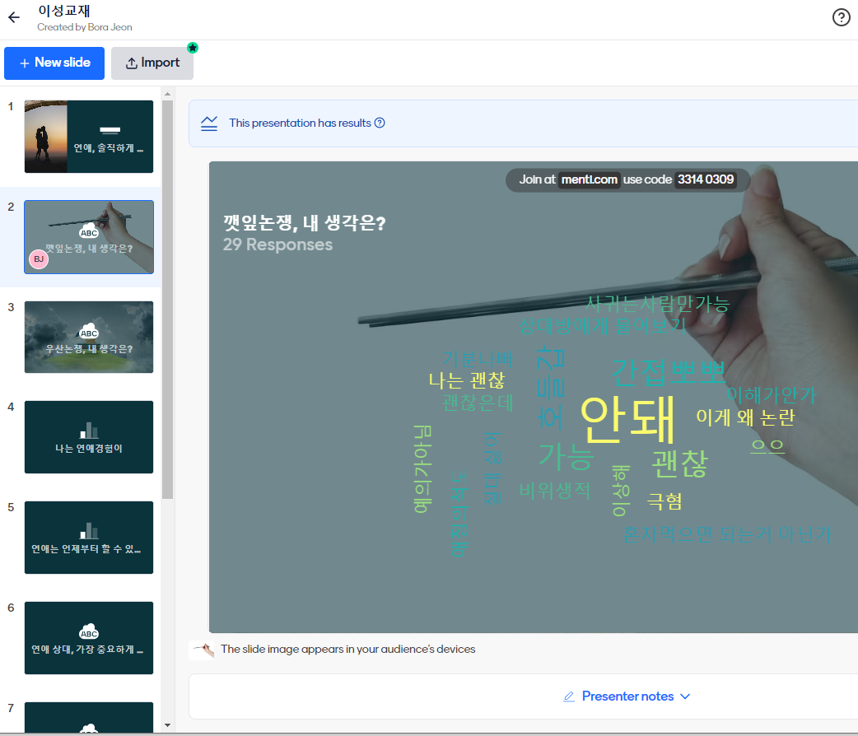Click the presentation title 이성교재
Image resolution: width=858 pixels, height=736 pixels.
tap(64, 11)
